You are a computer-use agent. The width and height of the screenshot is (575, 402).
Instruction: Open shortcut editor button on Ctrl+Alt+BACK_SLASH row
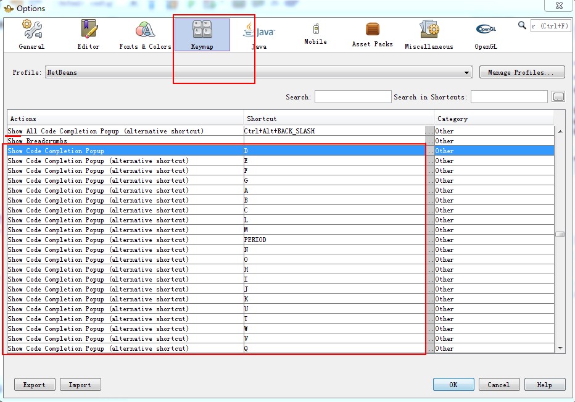[429, 131]
